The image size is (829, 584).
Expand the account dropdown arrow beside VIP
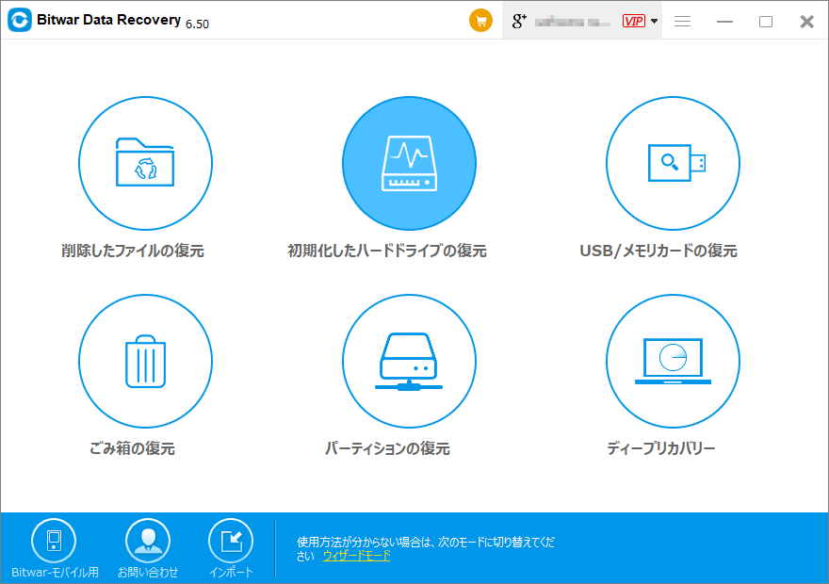(654, 22)
